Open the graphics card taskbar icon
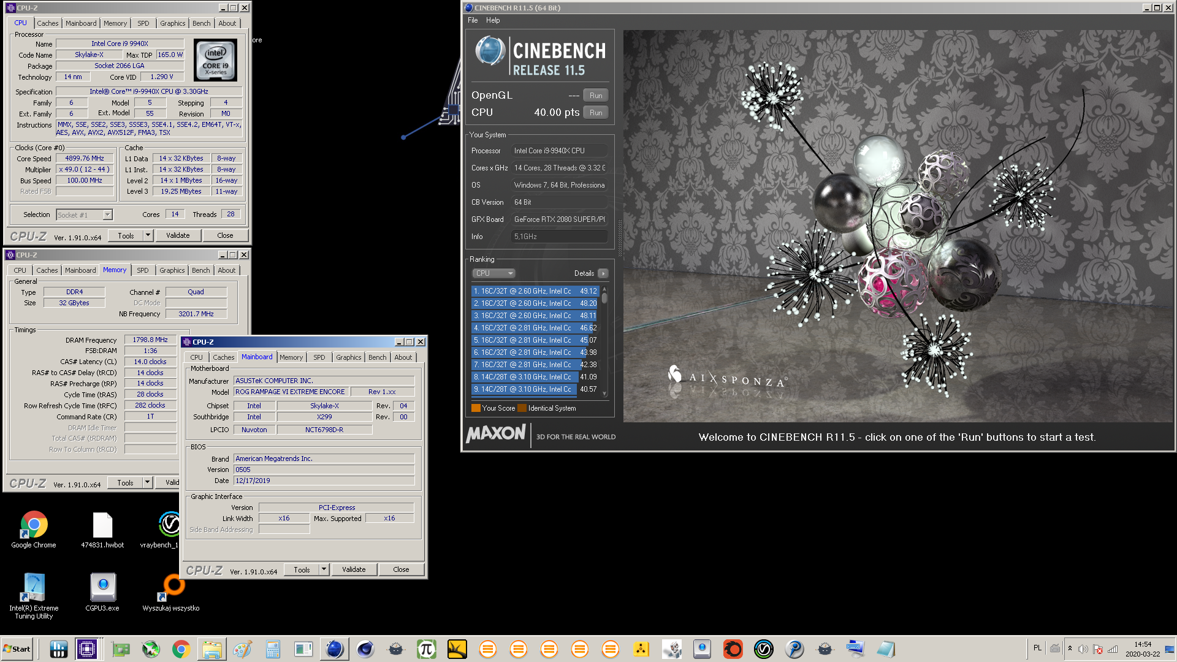The image size is (1177, 662). point(120,649)
